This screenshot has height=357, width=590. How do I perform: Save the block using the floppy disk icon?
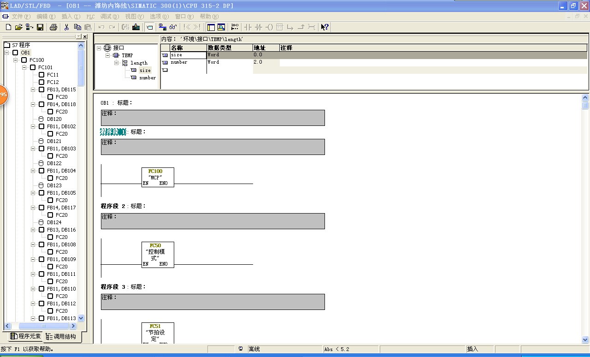tap(40, 27)
